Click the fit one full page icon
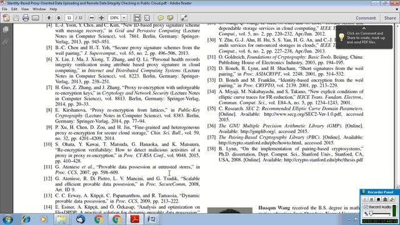 pos(147,17)
